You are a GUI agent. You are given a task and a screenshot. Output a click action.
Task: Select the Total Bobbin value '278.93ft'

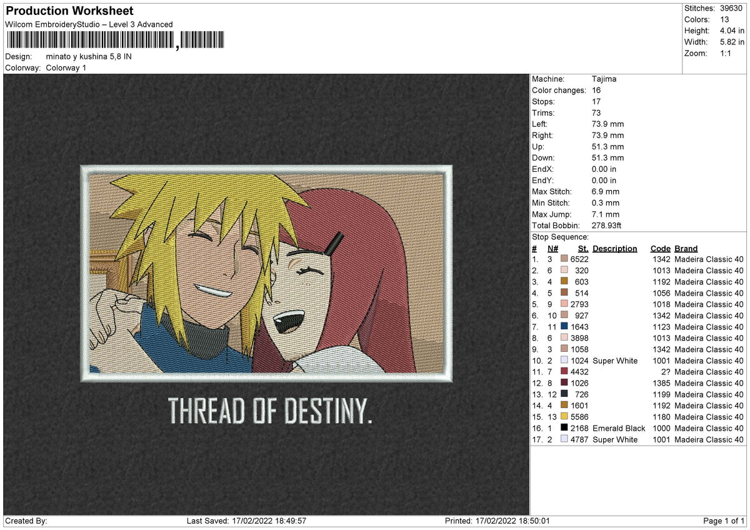tap(607, 225)
